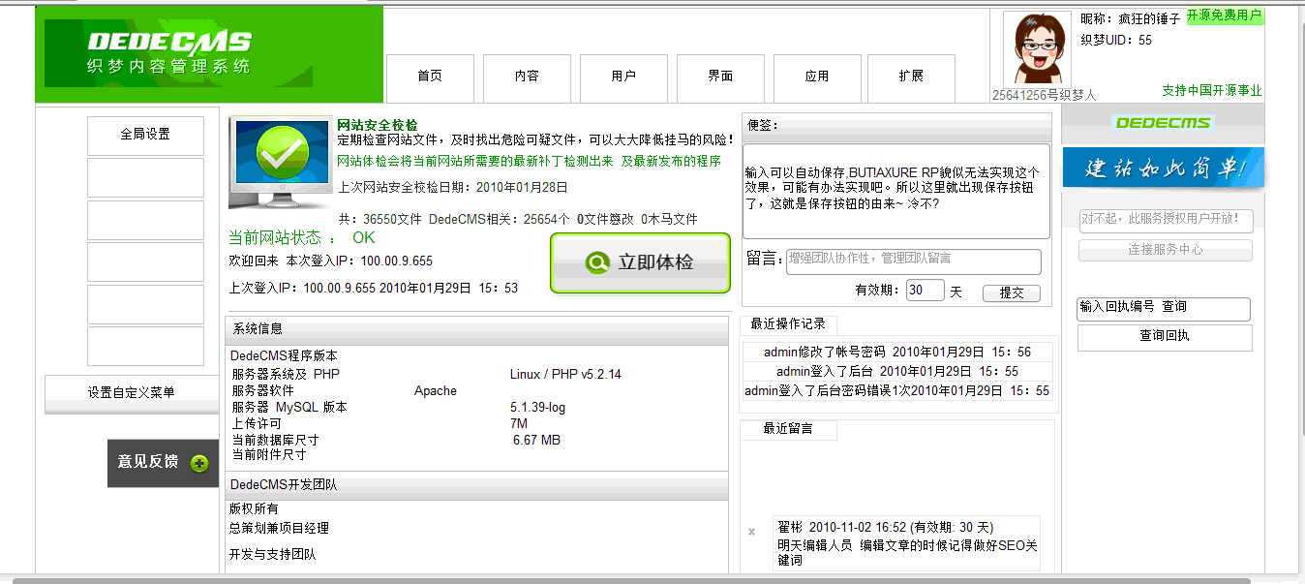The width and height of the screenshot is (1305, 584).
Task: Click the 开源免费用户 badge
Action: [x=1224, y=15]
